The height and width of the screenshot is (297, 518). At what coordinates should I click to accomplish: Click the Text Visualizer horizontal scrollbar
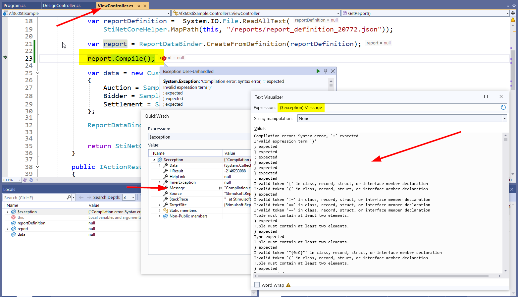377,276
